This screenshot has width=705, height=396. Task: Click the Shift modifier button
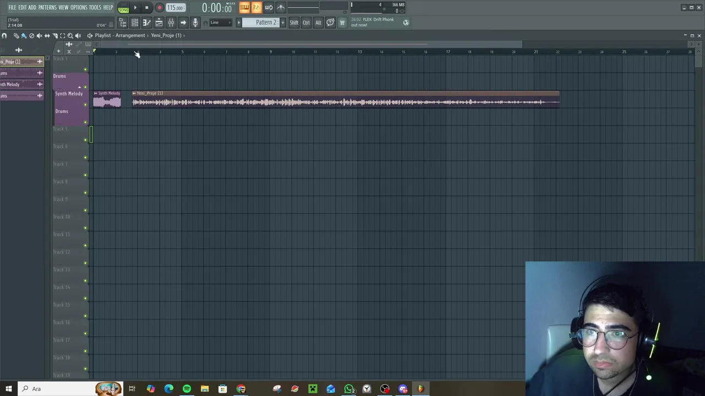[x=294, y=23]
